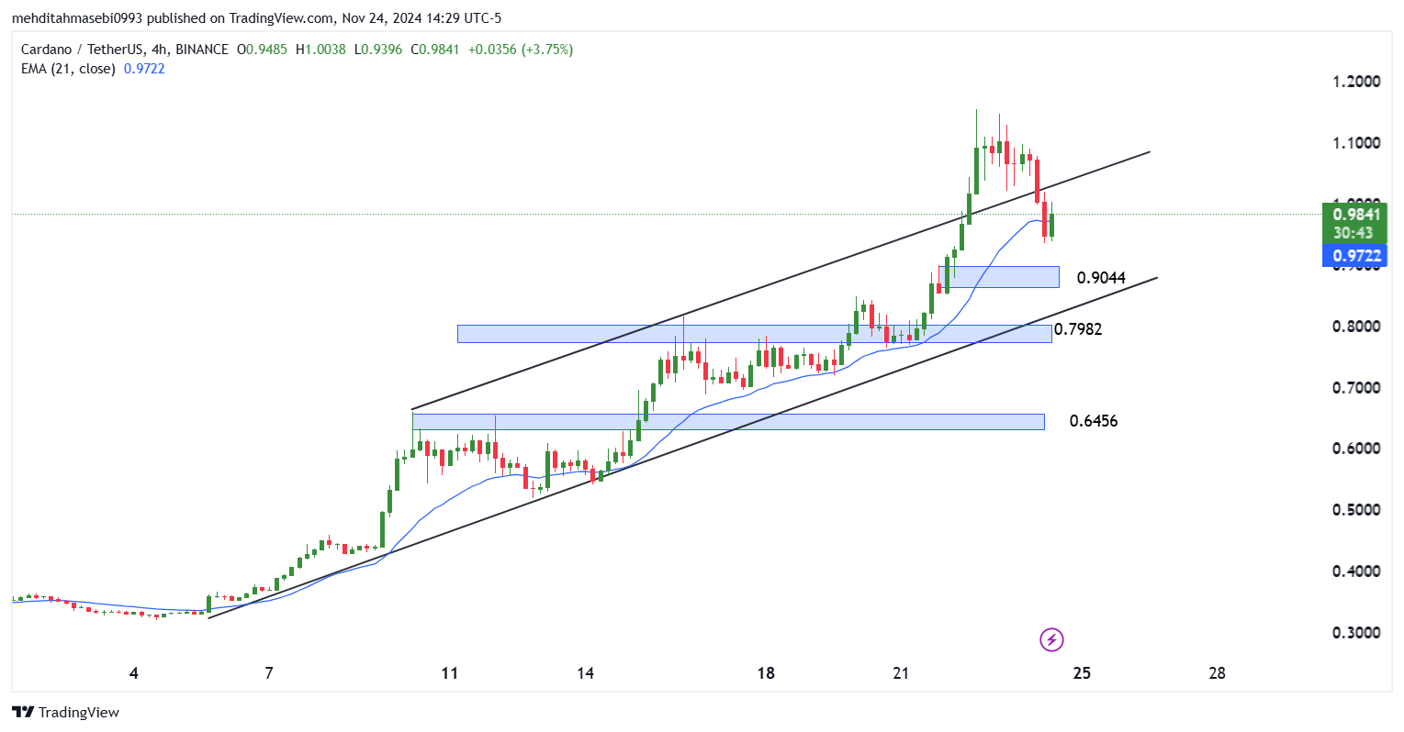Screen dimensions: 1404x732
Task: Click the +0.0356 (+3.75%) change value
Action: (x=520, y=50)
